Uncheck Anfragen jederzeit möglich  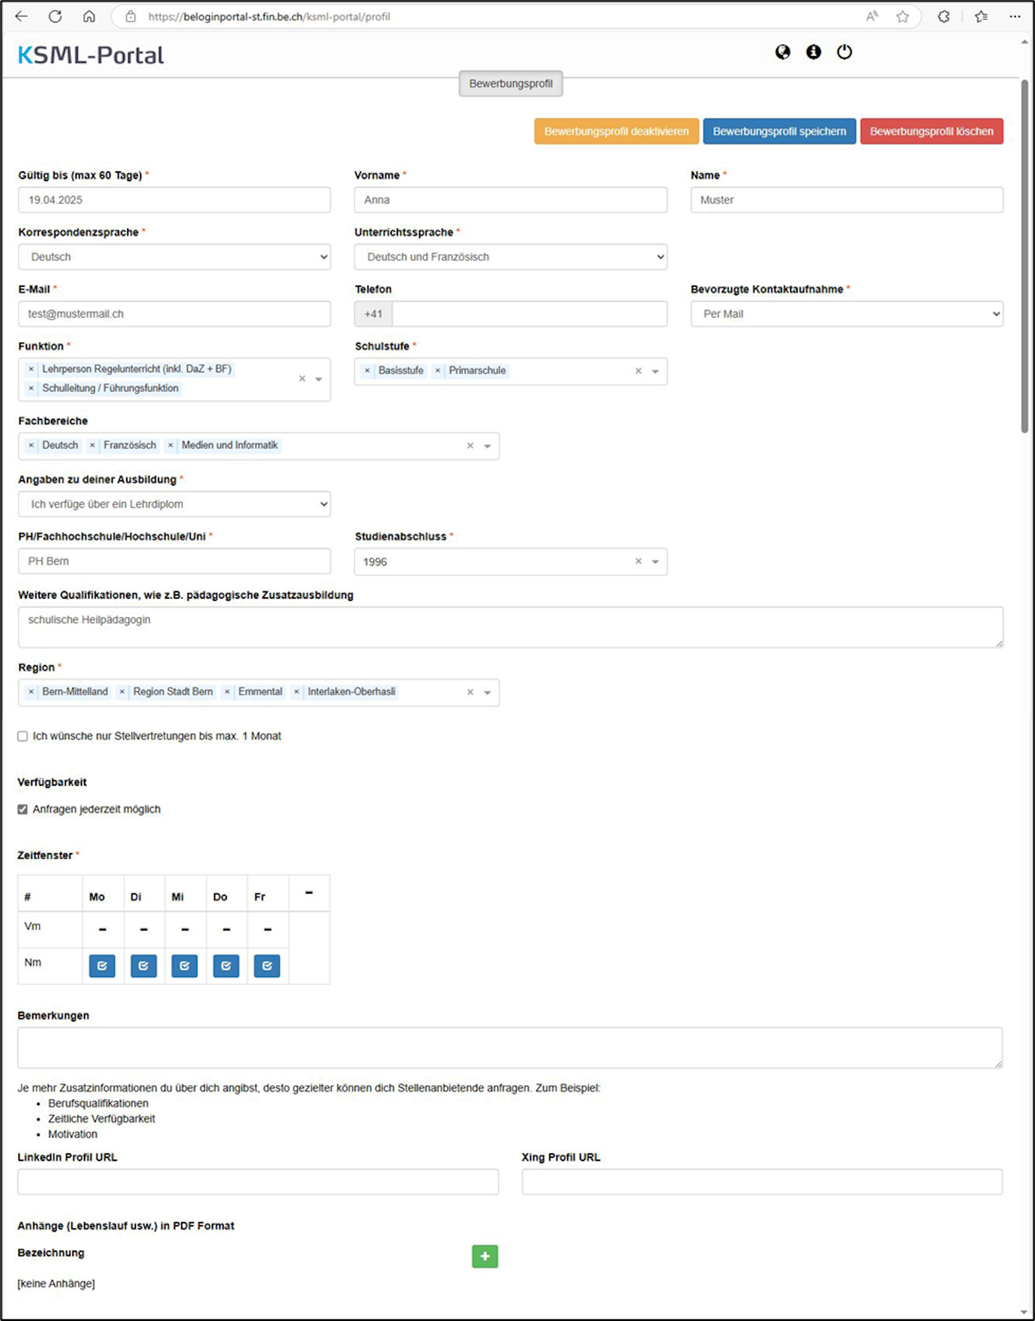point(23,809)
